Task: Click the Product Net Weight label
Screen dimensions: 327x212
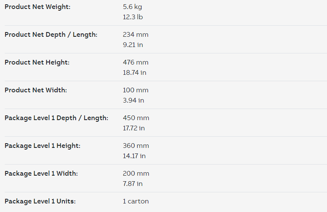Action: [x=38, y=7]
